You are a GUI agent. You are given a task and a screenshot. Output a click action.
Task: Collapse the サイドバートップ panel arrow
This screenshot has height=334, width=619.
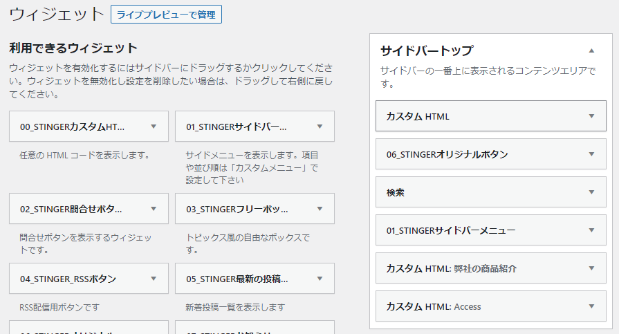pos(591,50)
